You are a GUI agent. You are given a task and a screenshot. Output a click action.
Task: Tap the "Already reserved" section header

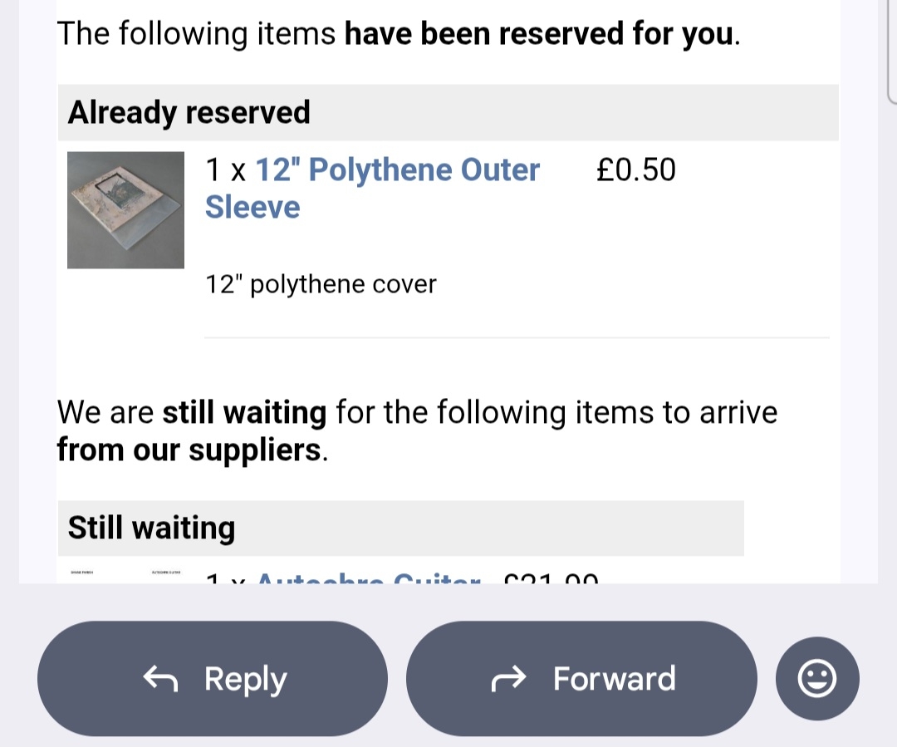189,112
